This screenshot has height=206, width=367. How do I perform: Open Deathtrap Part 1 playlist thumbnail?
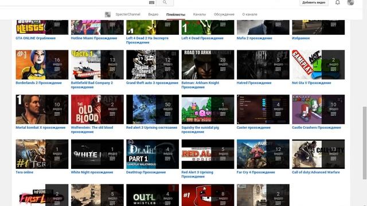(x=153, y=154)
